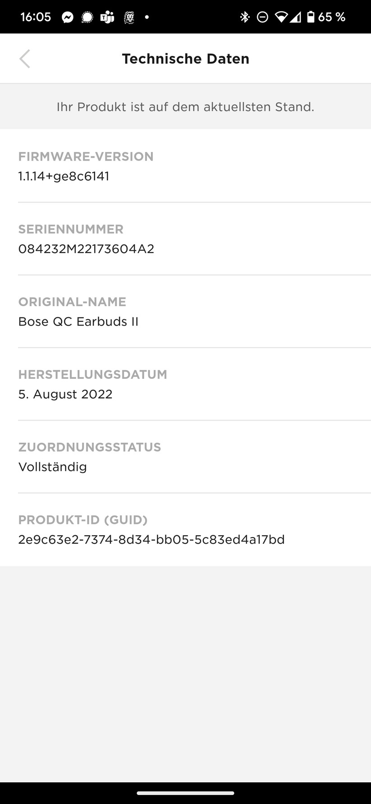Tap the Wi-Fi status icon

281,18
